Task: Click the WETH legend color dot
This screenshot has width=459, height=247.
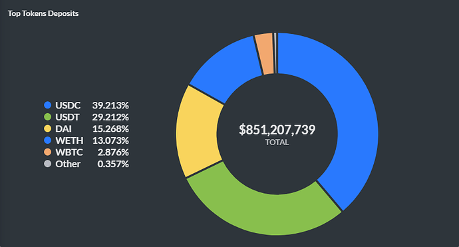Action: click(x=47, y=140)
